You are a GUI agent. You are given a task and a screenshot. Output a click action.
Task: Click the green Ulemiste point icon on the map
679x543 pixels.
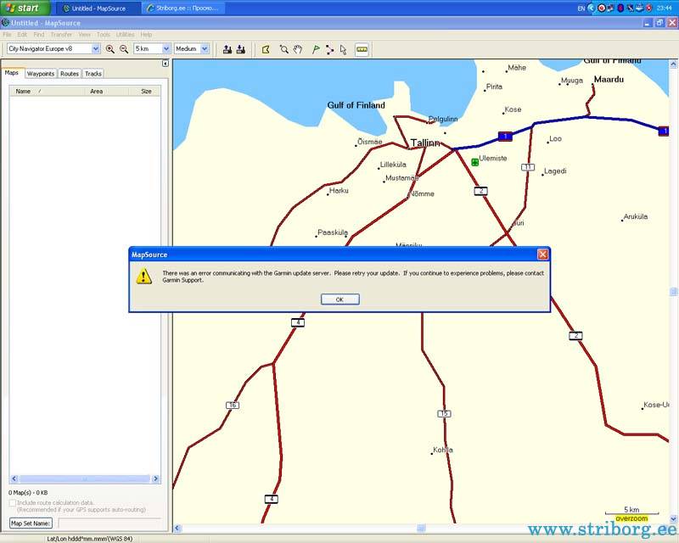click(475, 162)
